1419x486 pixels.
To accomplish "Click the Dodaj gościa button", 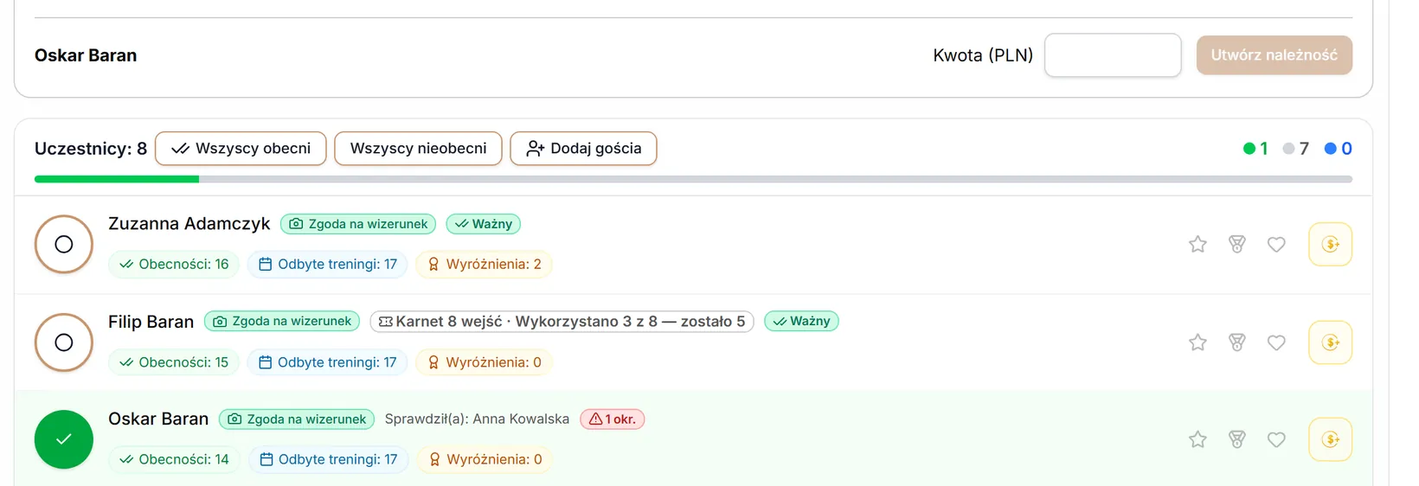I will (583, 149).
